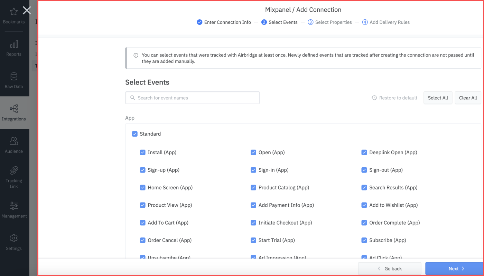Select the Integrations icon in sidebar
Image resolution: width=484 pixels, height=276 pixels.
click(x=14, y=109)
